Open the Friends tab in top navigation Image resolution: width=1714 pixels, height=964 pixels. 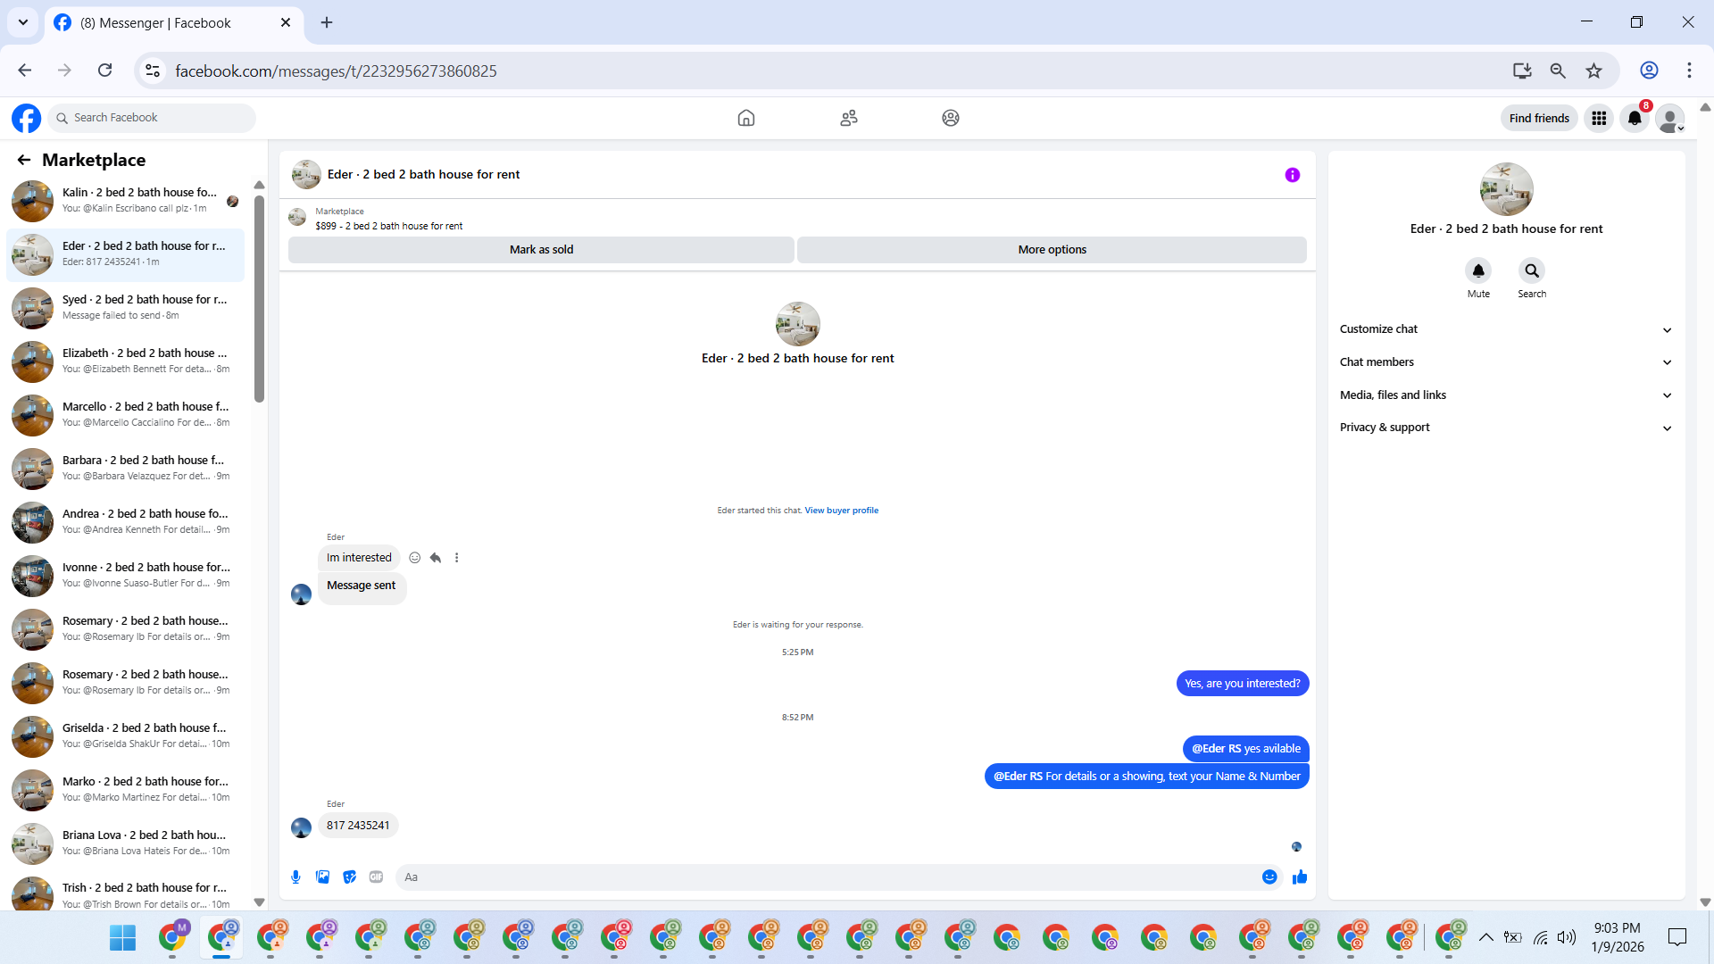(x=848, y=118)
